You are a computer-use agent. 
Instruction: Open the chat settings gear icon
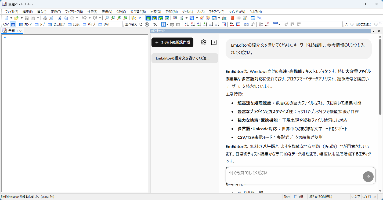click(x=203, y=42)
